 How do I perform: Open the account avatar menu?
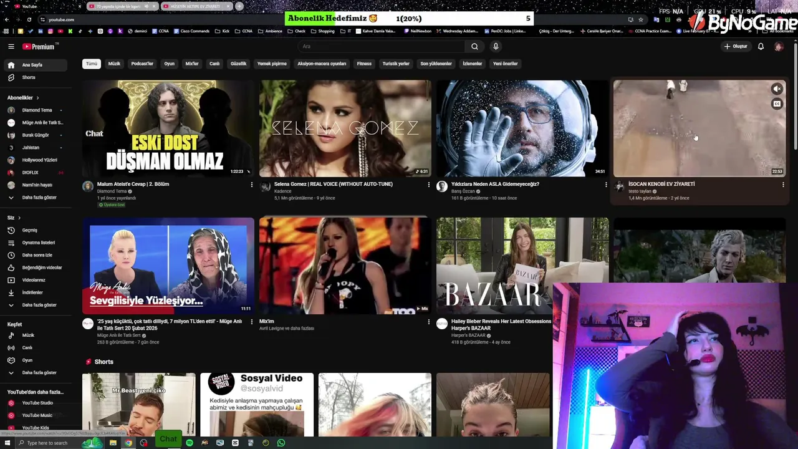(x=779, y=46)
